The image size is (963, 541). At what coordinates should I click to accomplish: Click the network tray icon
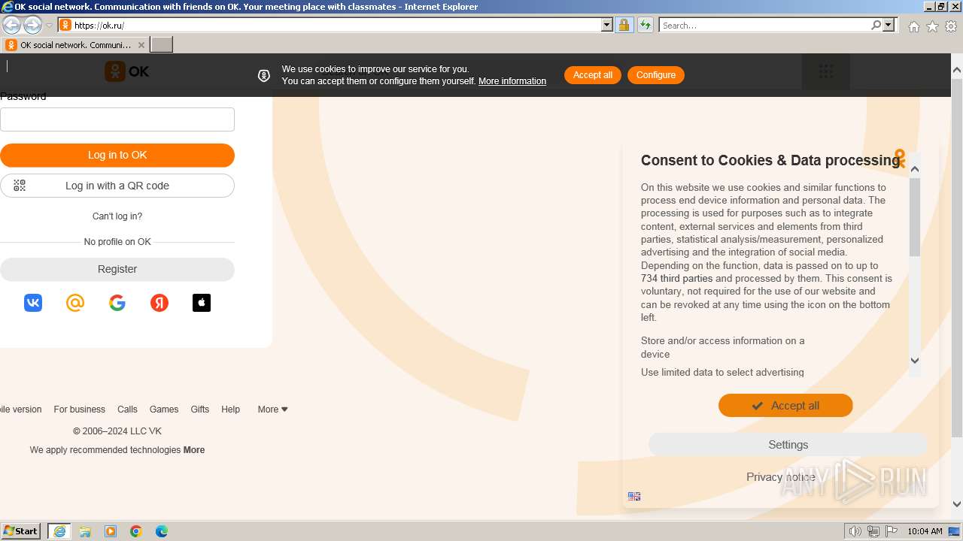[873, 531]
